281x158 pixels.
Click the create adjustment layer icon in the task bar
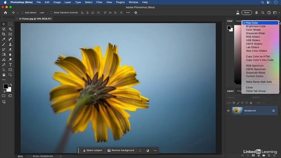148,151
